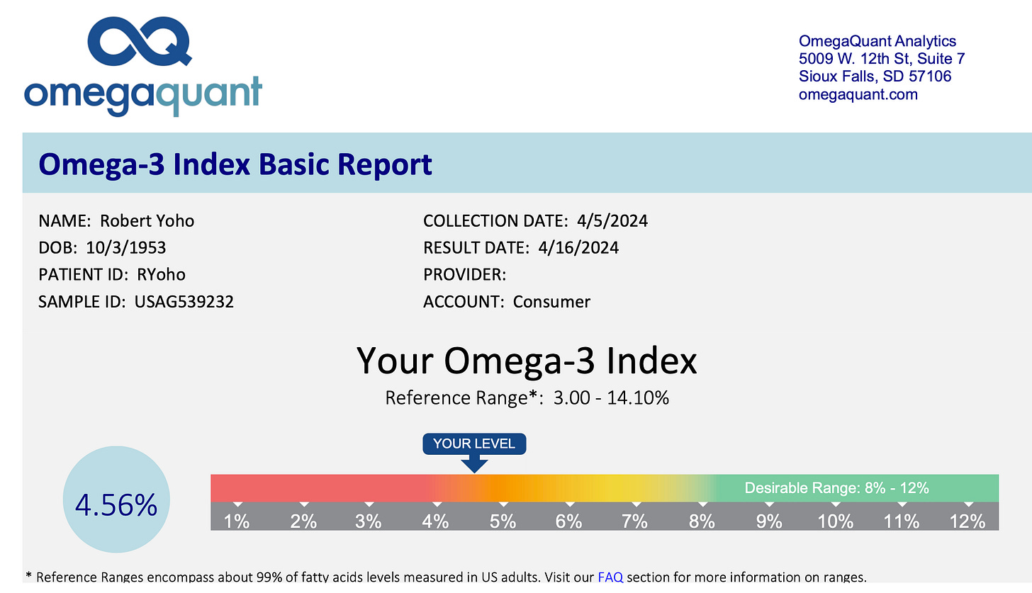Click the 8% tick on the scale

click(702, 521)
